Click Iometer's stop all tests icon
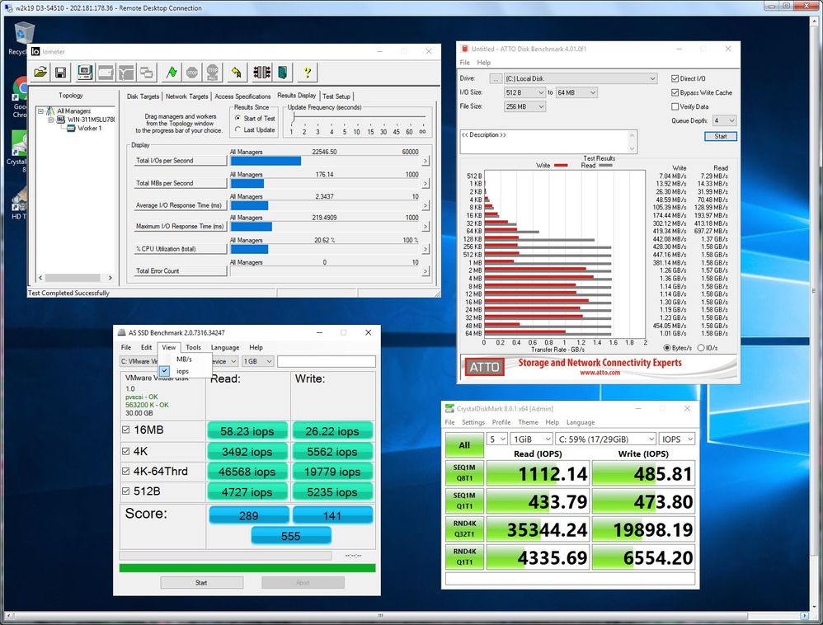Viewport: 823px width, 625px height. coord(213,73)
